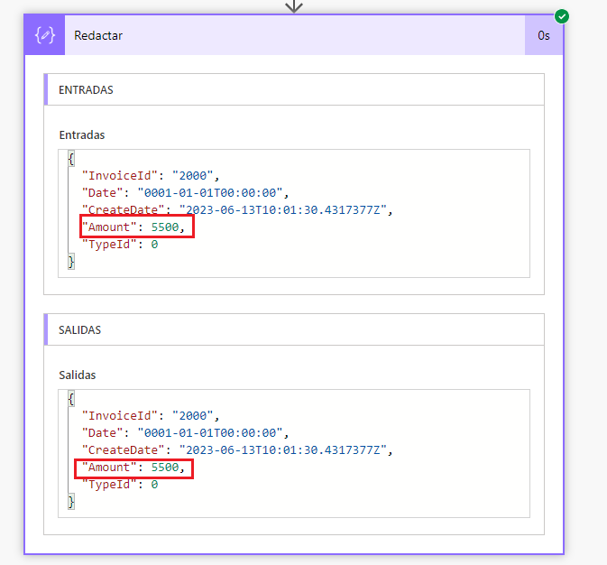607x565 pixels.
Task: Click the green success checkmark badge
Action: click(x=562, y=16)
